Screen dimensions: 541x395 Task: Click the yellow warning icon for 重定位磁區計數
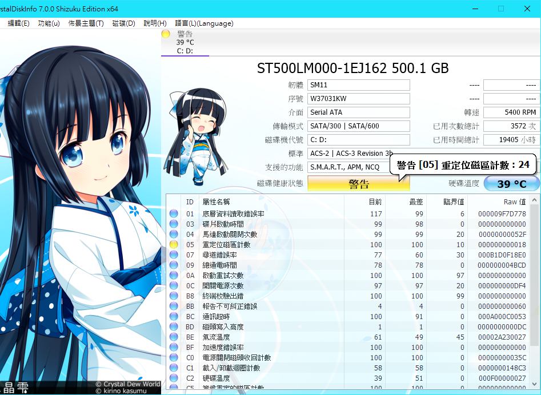(x=174, y=244)
